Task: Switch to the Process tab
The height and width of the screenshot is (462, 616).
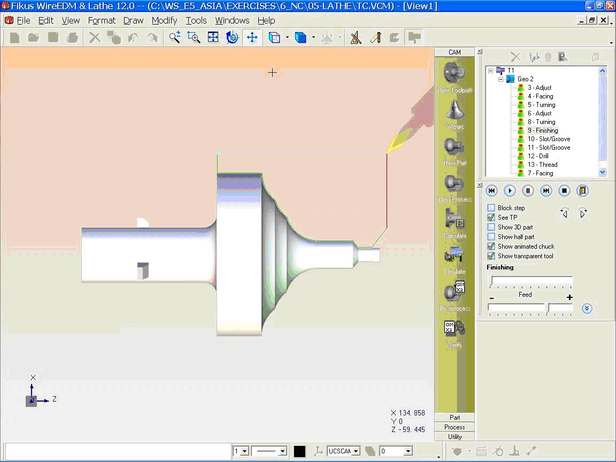Action: click(455, 427)
